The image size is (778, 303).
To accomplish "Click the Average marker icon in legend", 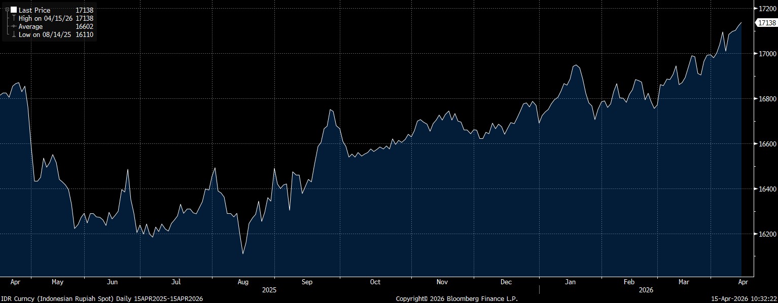I will point(14,26).
